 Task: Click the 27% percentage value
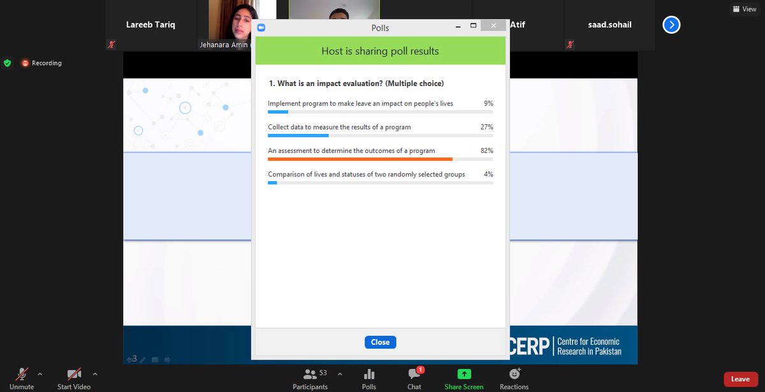487,127
